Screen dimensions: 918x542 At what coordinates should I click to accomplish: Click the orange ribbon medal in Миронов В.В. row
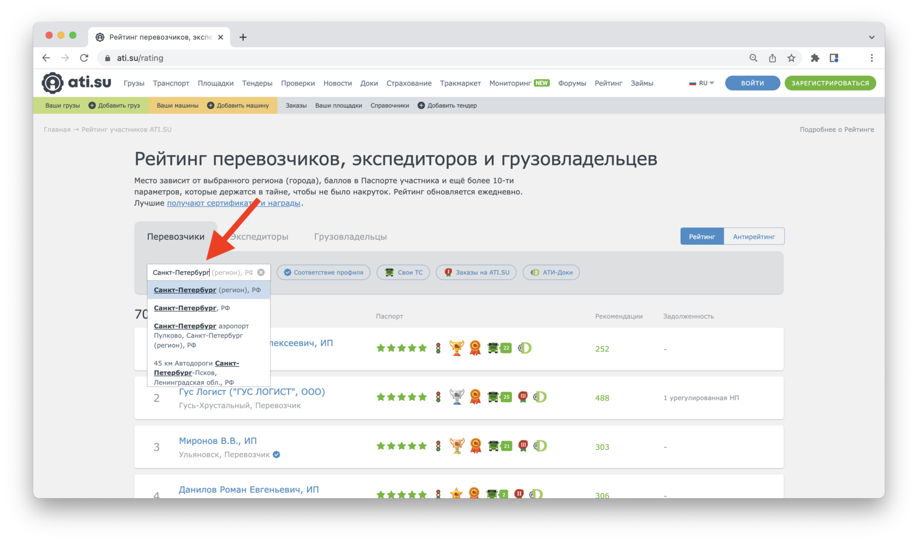click(475, 446)
